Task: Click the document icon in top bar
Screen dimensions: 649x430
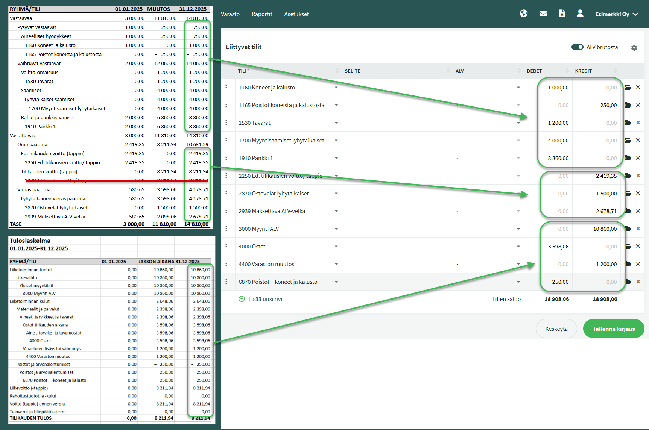Action: click(x=562, y=14)
